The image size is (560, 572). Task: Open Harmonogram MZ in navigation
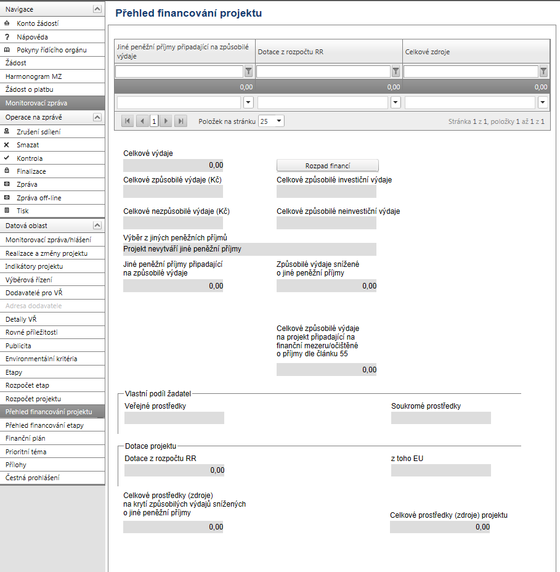pos(52,76)
